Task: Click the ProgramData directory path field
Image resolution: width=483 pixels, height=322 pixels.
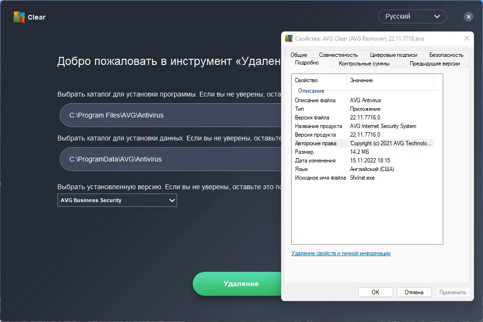Action: coord(171,159)
